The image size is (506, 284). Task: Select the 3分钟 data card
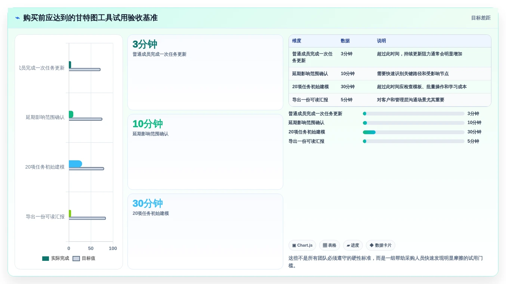205,72
